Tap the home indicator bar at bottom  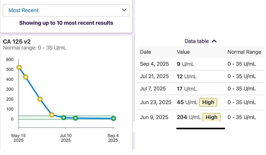coord(200,128)
